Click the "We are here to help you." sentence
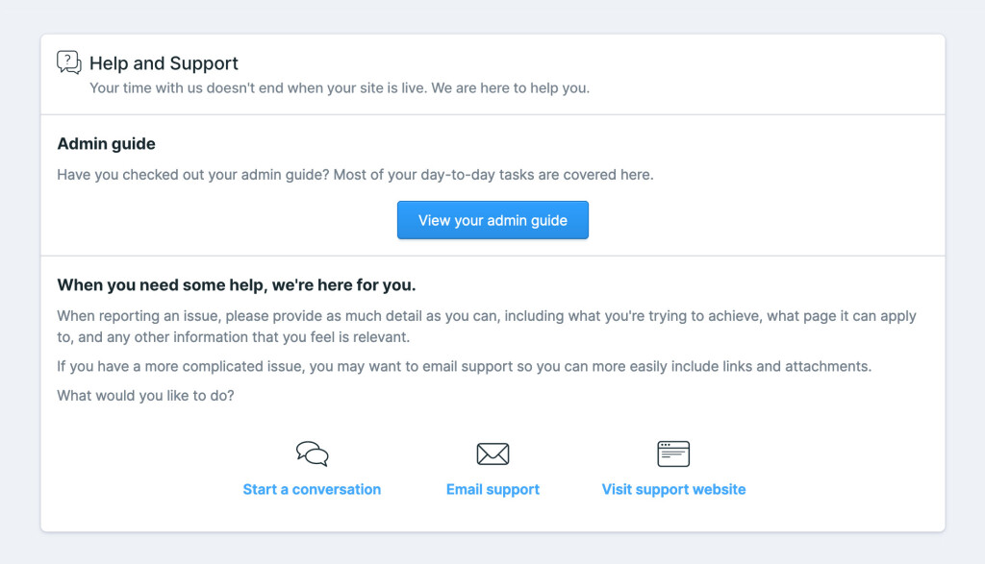The height and width of the screenshot is (564, 985). point(510,88)
